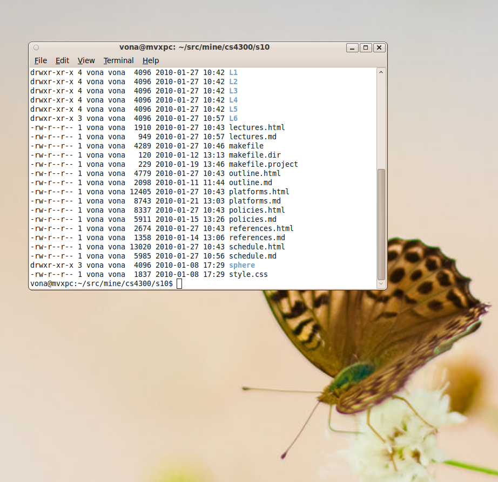Image resolution: width=498 pixels, height=482 pixels.
Task: Click the makefile.project filename
Action: click(x=264, y=164)
